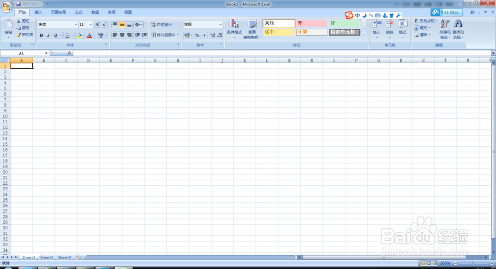The height and width of the screenshot is (269, 496).
Task: Open the font size dropdown showing 11
Action: click(x=90, y=25)
